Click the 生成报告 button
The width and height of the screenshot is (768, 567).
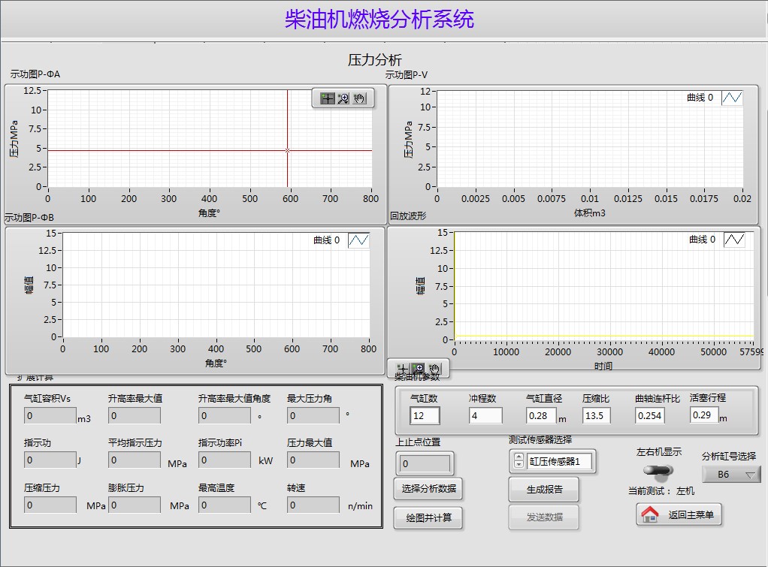point(544,489)
